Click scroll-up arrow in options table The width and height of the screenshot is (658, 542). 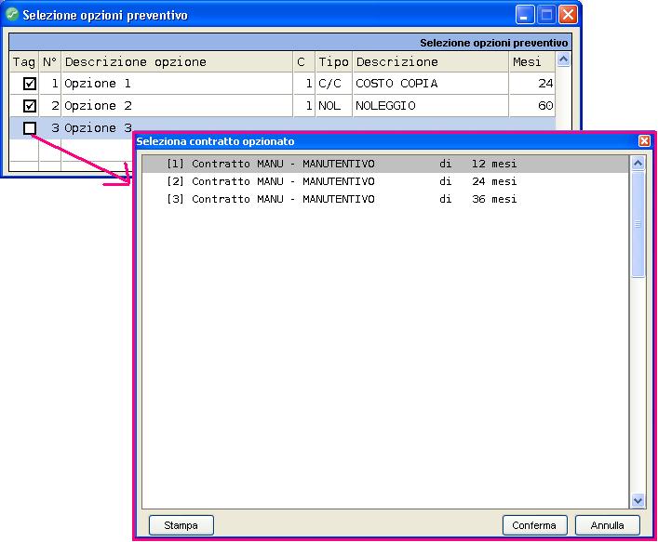coord(563,59)
